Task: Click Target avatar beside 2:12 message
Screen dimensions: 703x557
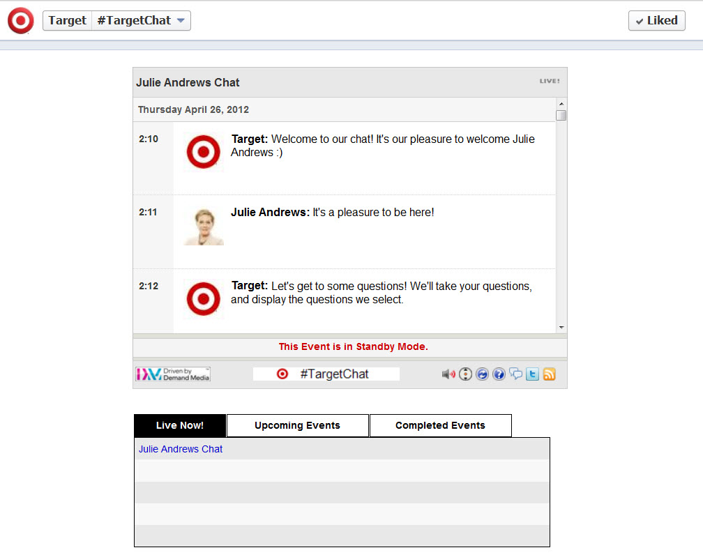Action: pyautogui.click(x=203, y=299)
